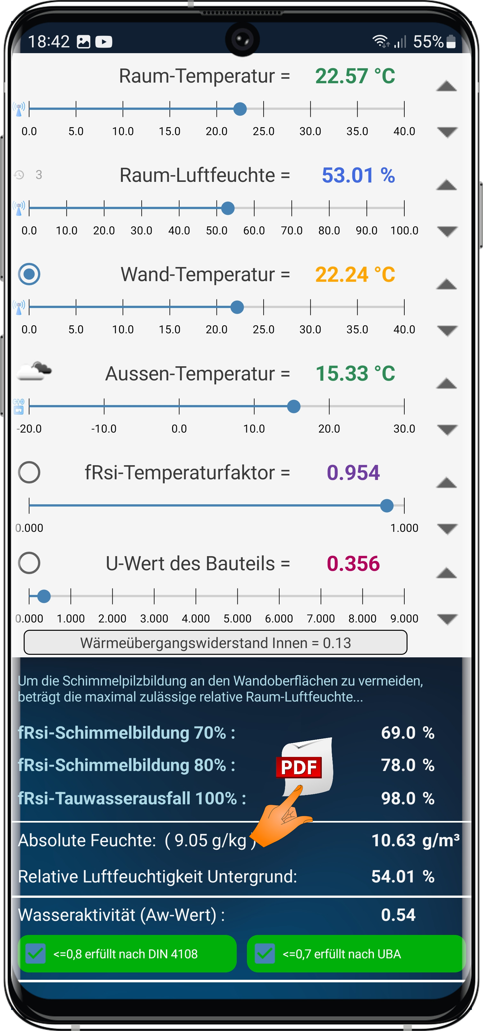Tap the history clock icon beside Raum-Luftfeuchte
This screenshot has height=1031, width=483.
tap(19, 175)
